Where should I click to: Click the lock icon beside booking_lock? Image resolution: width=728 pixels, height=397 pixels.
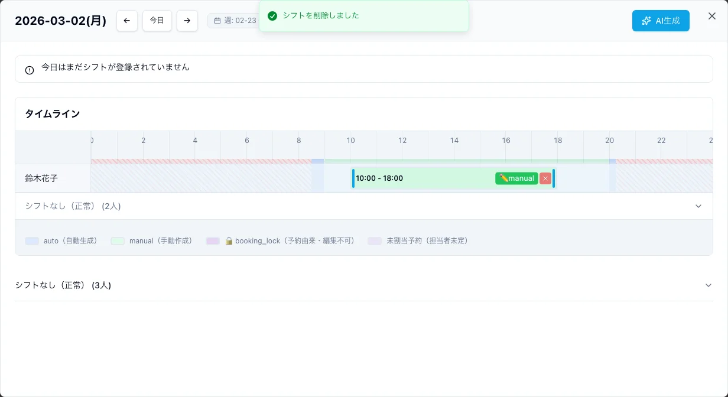tap(229, 241)
